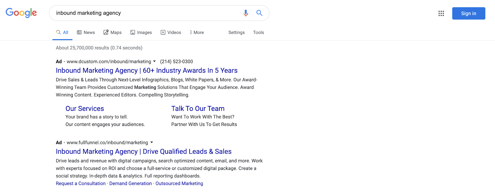
Task: Click Demand Generation link
Action: click(131, 184)
